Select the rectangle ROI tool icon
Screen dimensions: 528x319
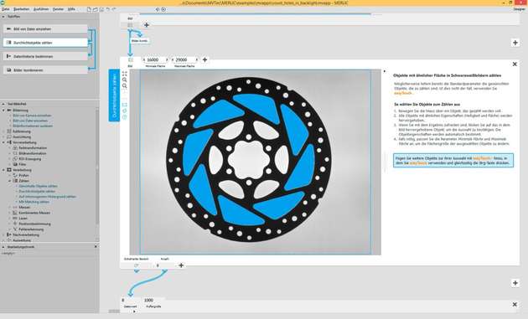(125, 105)
